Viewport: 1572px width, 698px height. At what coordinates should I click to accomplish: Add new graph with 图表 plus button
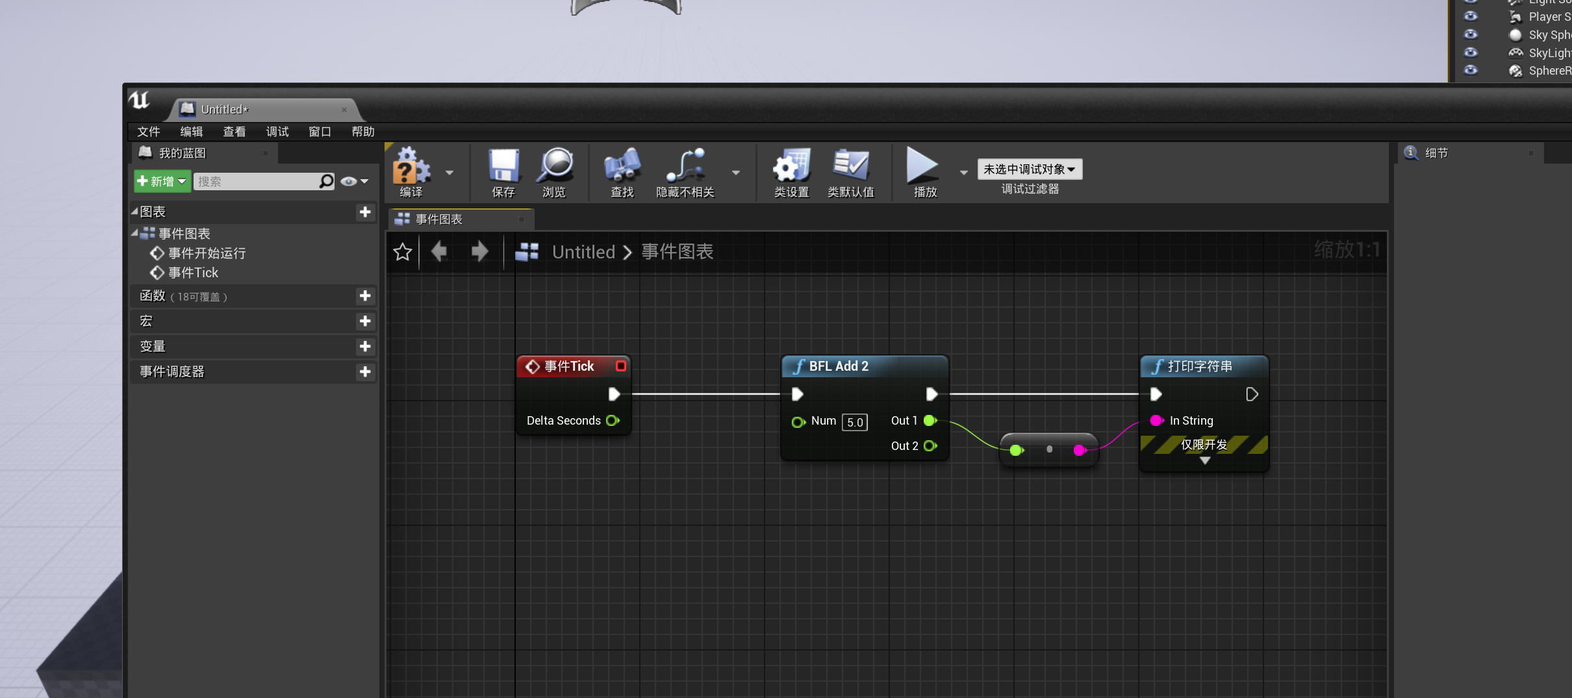click(x=365, y=212)
